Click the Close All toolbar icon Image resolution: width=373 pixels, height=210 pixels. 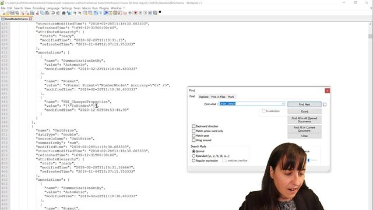27,13
